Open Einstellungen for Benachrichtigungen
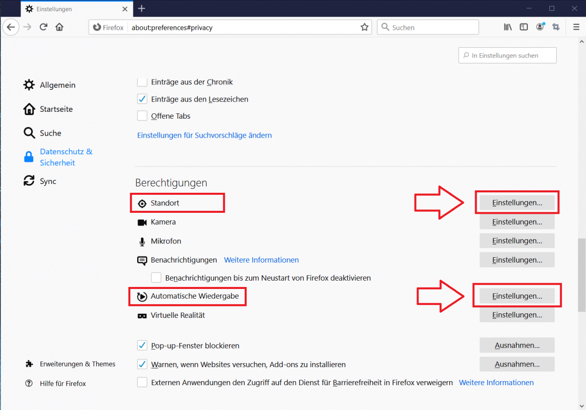Screen dimensions: 586x410 pyautogui.click(x=517, y=259)
